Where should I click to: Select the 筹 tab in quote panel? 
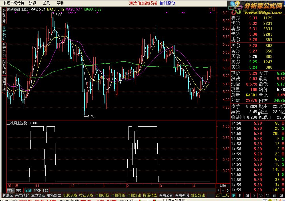coord(282,195)
